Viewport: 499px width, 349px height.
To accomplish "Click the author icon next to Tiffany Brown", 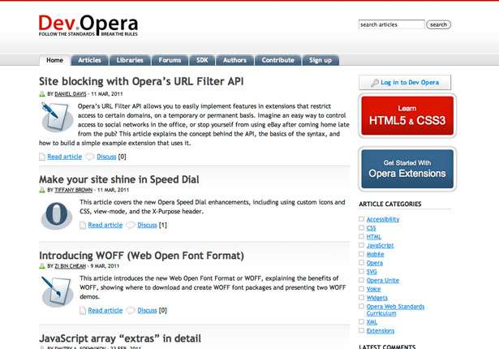I will coord(42,190).
